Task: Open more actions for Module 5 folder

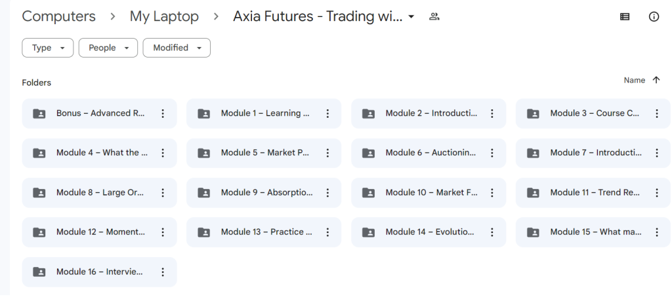Action: (x=327, y=152)
